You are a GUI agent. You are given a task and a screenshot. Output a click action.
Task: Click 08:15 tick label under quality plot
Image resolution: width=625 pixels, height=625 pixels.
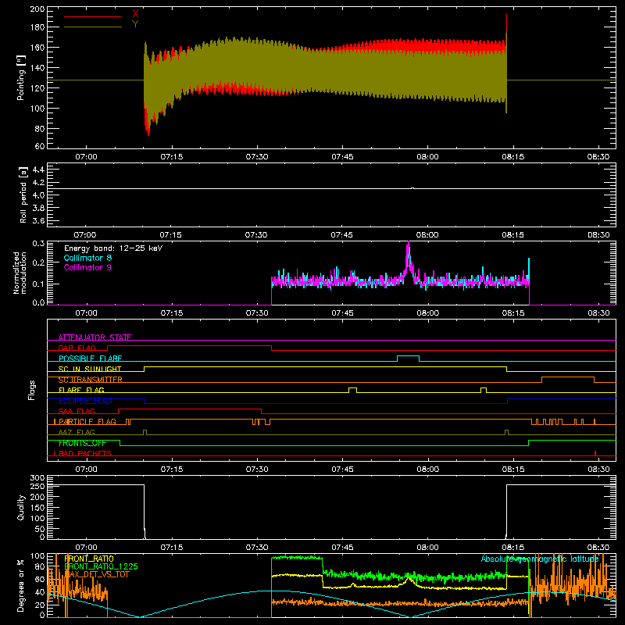[513, 548]
